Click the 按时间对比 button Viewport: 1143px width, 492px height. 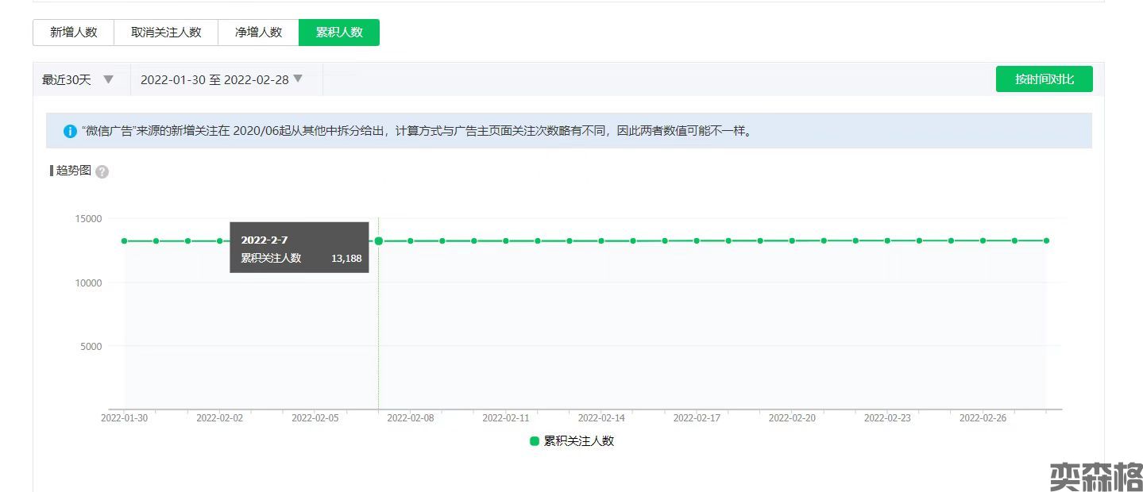1044,79
